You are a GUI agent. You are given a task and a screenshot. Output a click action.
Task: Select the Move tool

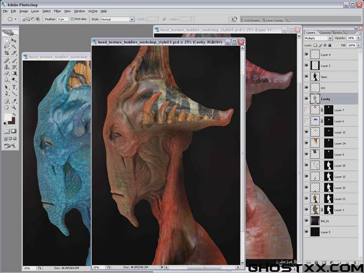(14, 41)
